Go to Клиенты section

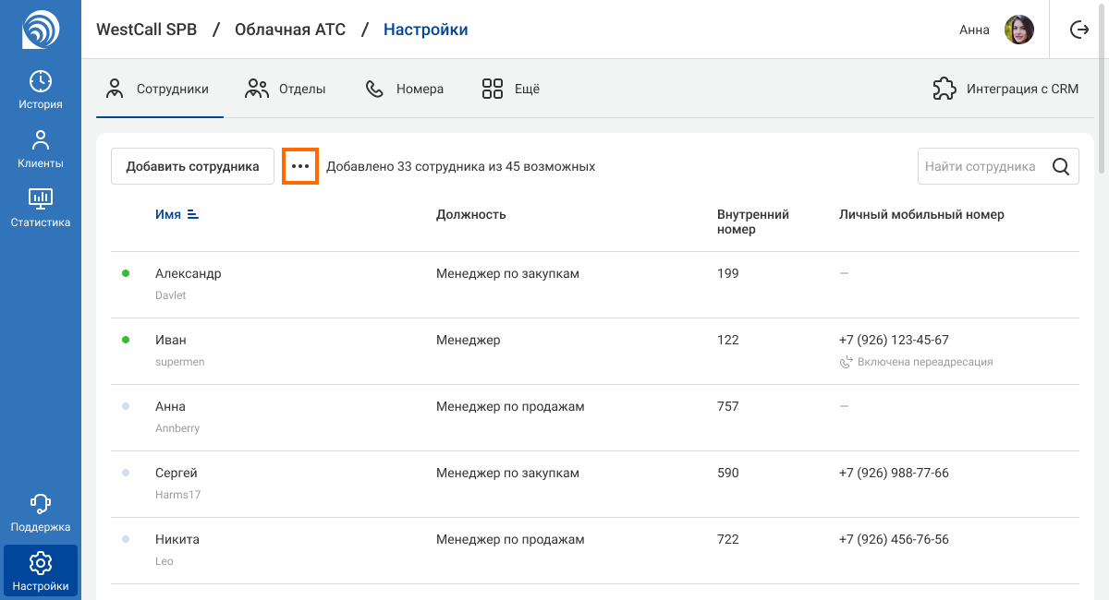pyautogui.click(x=40, y=150)
